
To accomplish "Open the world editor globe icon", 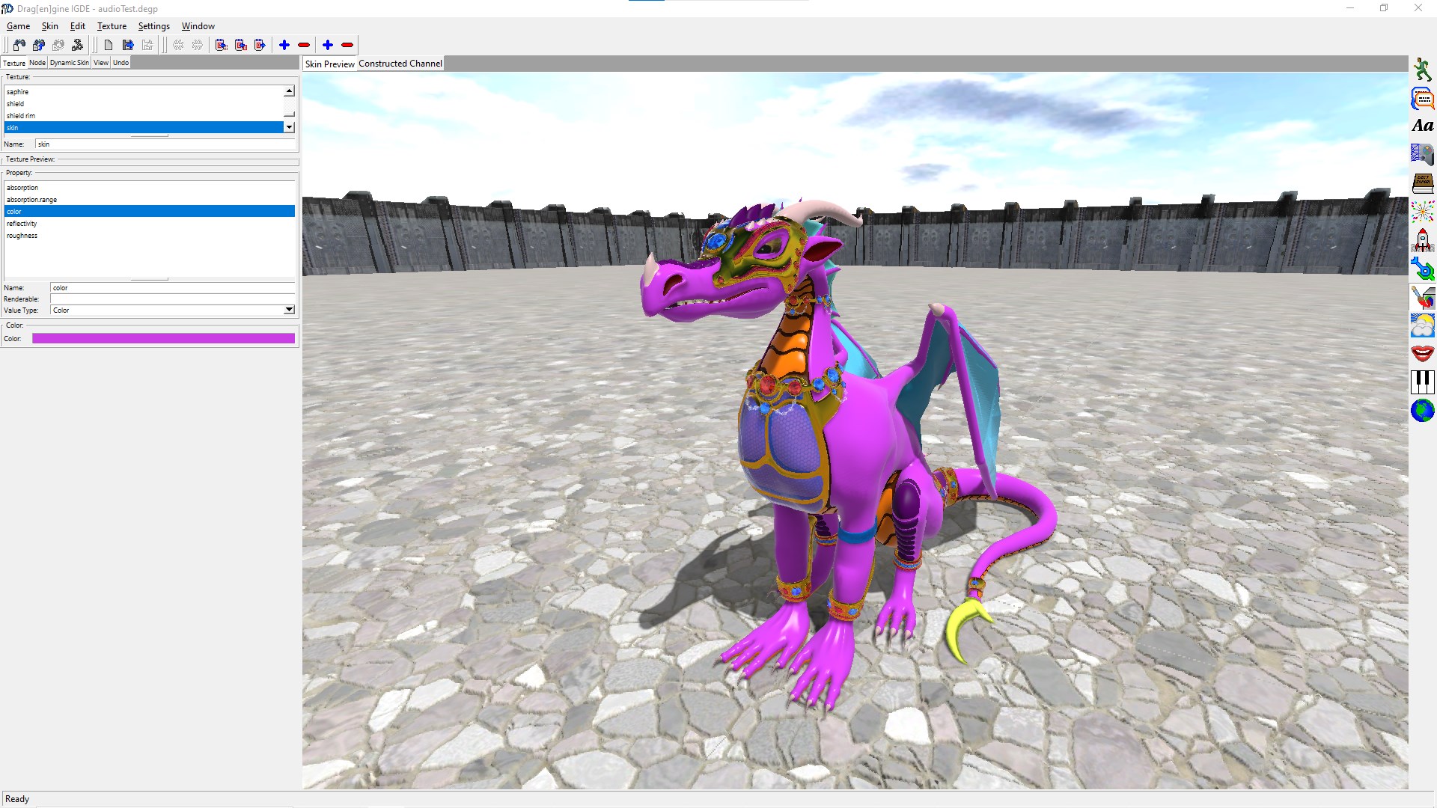I will (x=1422, y=410).
